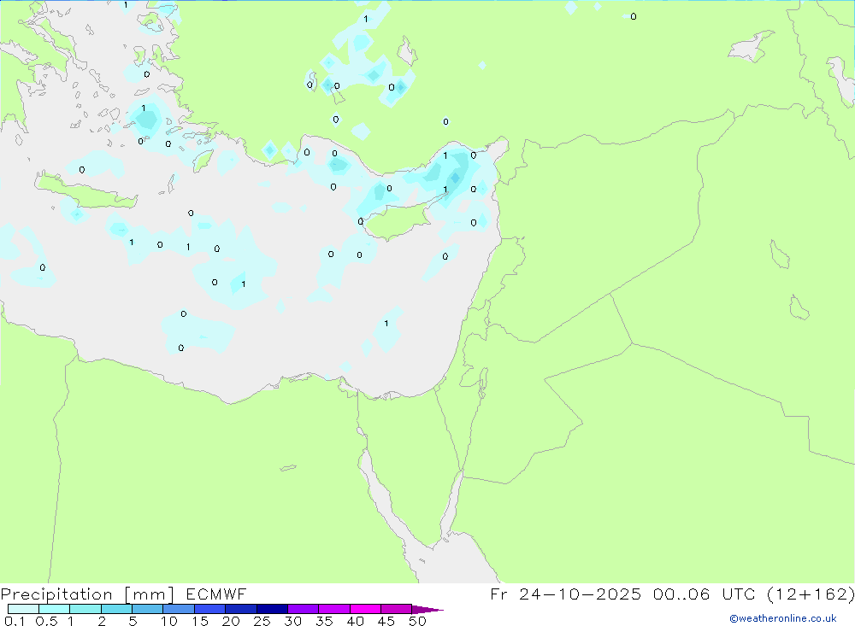Click the 5–10 mm blue legend swatch
Screen dimensions: 855x626
coord(148,609)
